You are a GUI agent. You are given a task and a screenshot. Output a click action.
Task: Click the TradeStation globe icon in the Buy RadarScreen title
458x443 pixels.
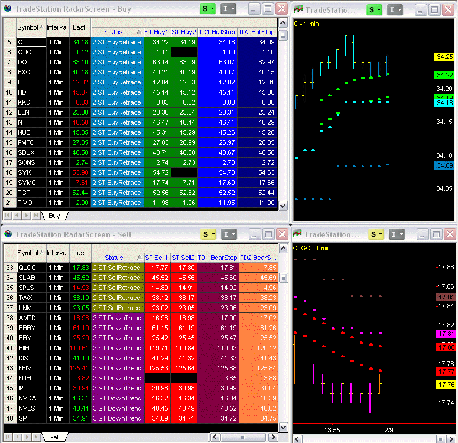click(x=8, y=8)
